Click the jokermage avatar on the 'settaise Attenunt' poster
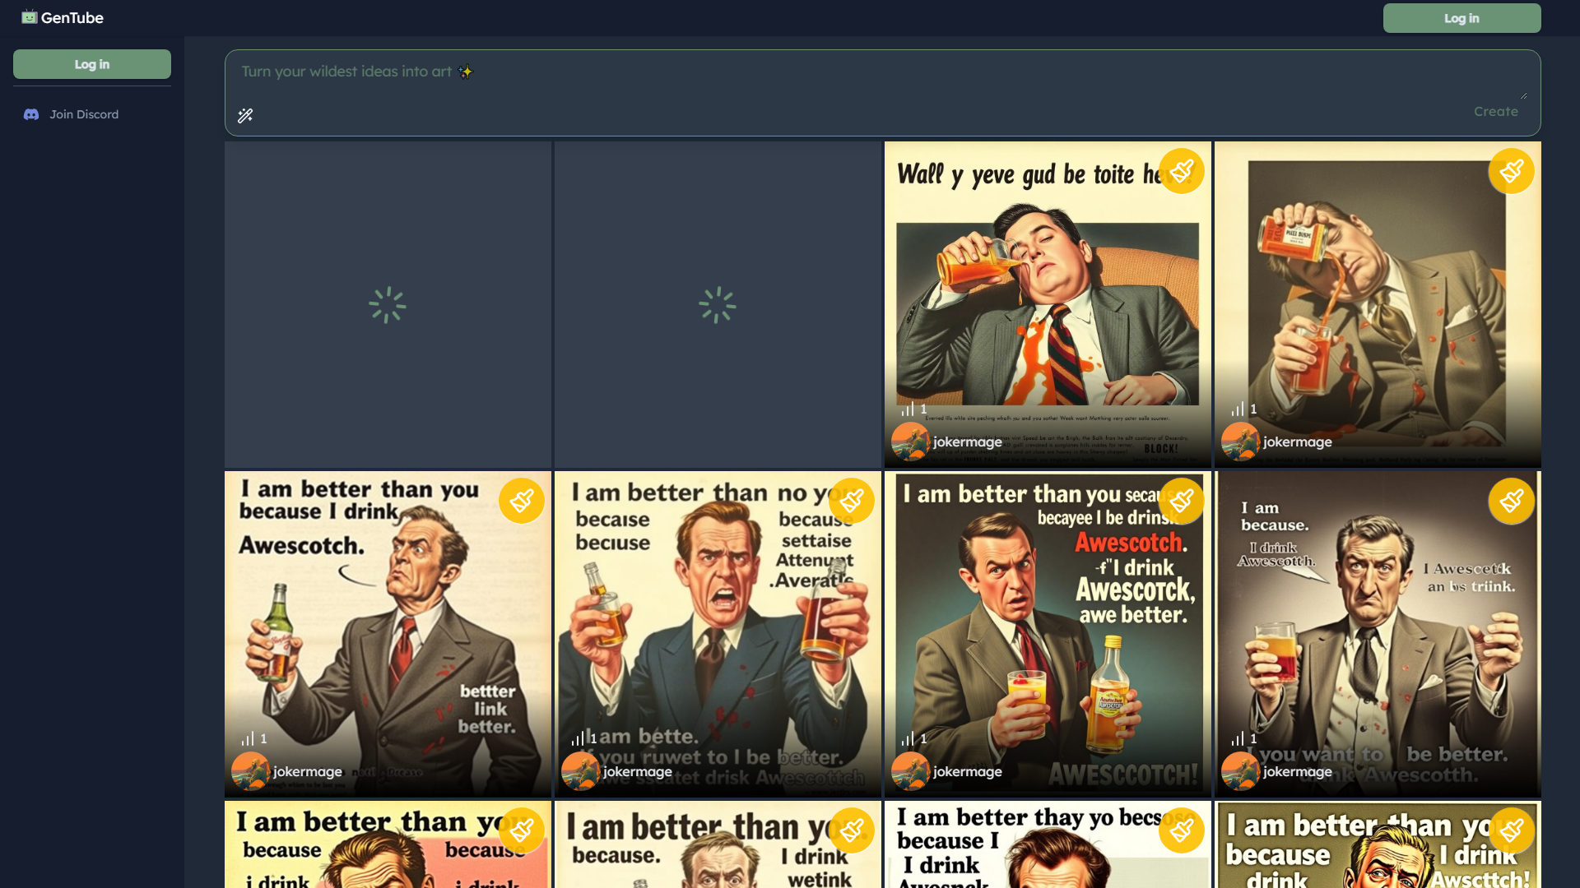This screenshot has width=1580, height=888. pos(581,771)
